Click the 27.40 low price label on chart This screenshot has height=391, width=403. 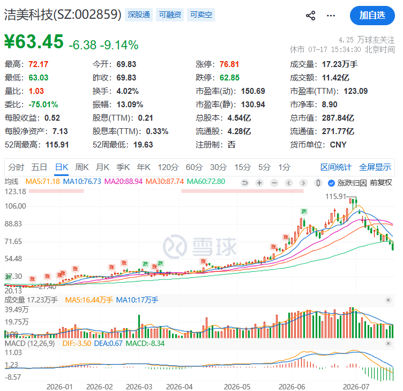47,286
